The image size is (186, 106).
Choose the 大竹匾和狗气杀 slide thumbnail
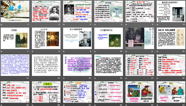coord(108,38)
